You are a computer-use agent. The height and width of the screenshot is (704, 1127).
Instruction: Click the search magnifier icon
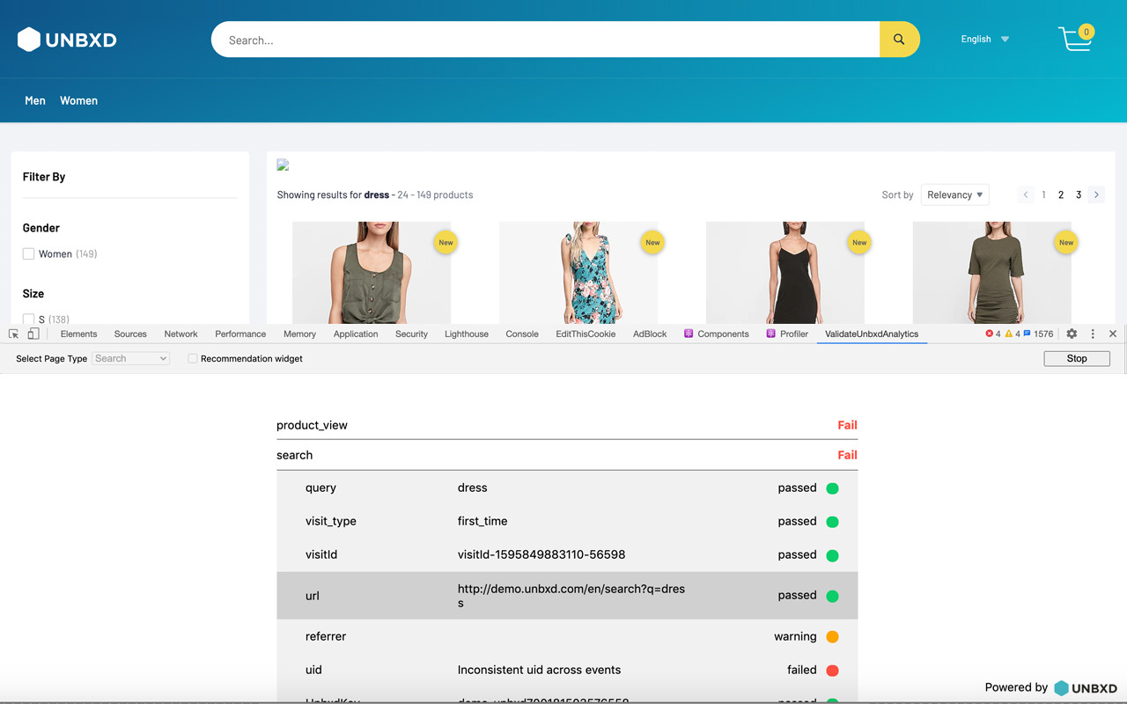tap(898, 39)
